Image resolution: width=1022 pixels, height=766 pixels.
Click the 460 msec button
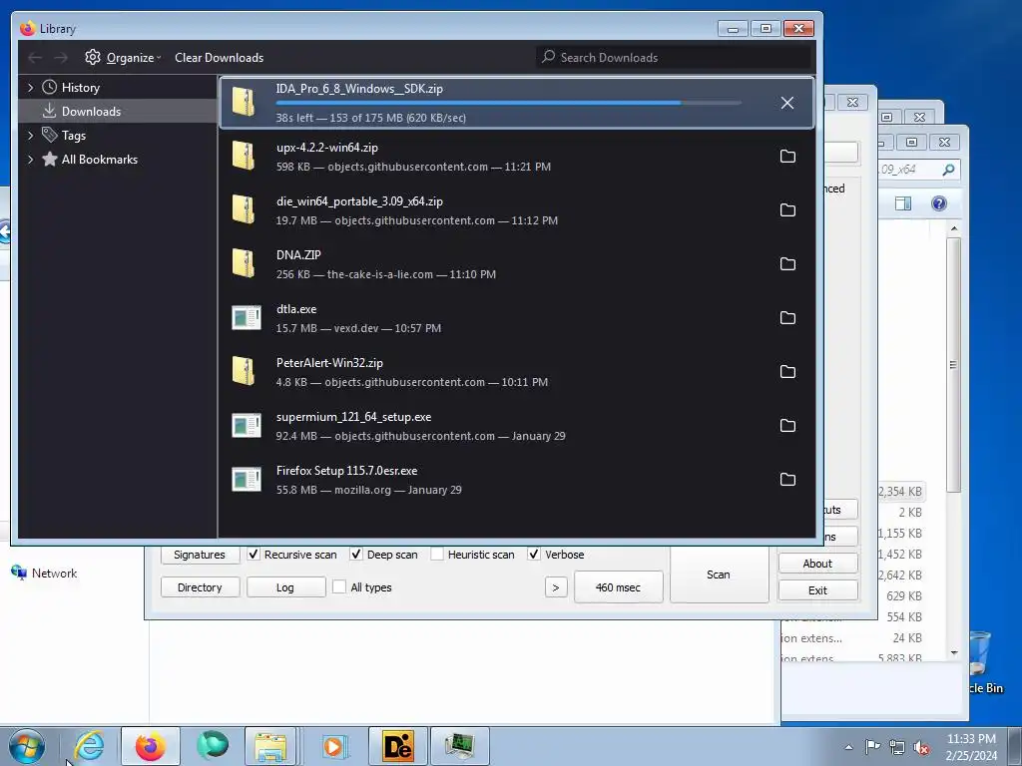click(618, 587)
